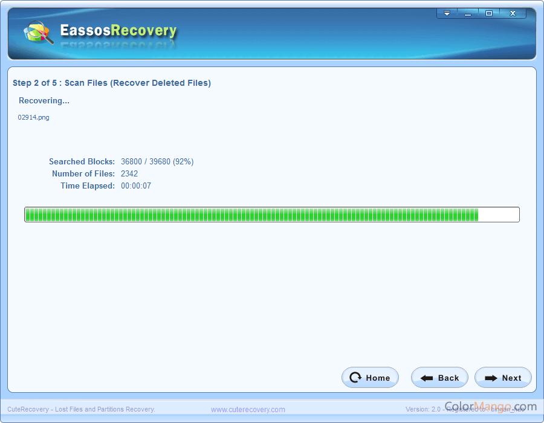Open the title bar dropdown arrow menu
The width and height of the screenshot is (544, 423).
tap(447, 13)
